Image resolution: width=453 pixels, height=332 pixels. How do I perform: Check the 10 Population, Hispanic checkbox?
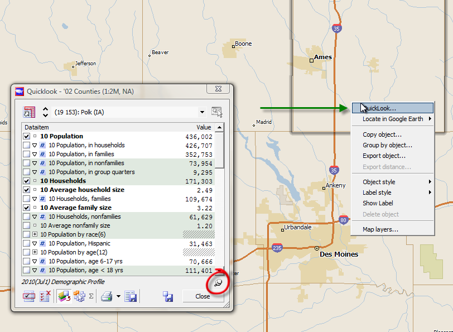pyautogui.click(x=27, y=243)
